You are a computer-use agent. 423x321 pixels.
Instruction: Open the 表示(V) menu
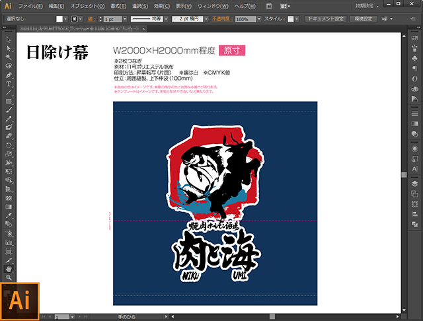coord(184,6)
